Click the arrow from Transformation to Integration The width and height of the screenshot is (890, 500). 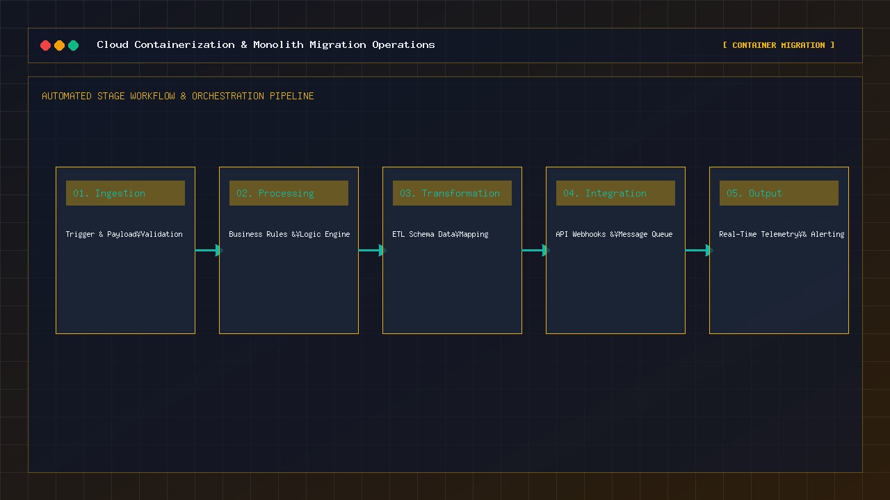[x=535, y=250]
